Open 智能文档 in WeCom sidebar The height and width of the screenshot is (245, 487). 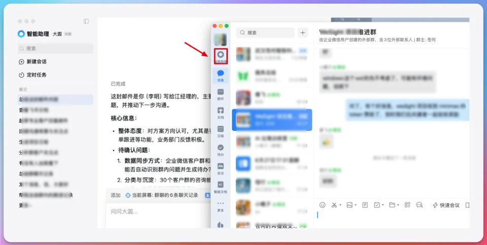[x=221, y=187]
